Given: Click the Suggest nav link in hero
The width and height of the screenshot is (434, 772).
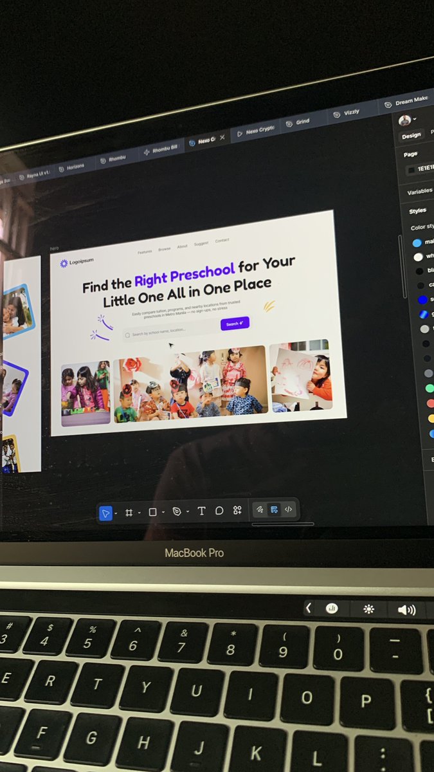Looking at the screenshot, I should 201,243.
